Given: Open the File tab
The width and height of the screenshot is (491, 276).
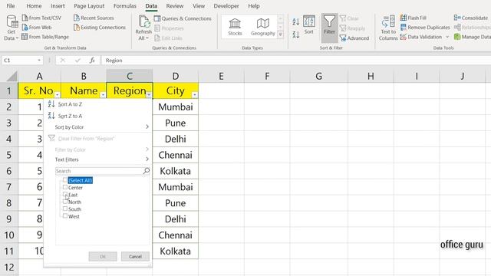Looking at the screenshot, I should (x=11, y=6).
